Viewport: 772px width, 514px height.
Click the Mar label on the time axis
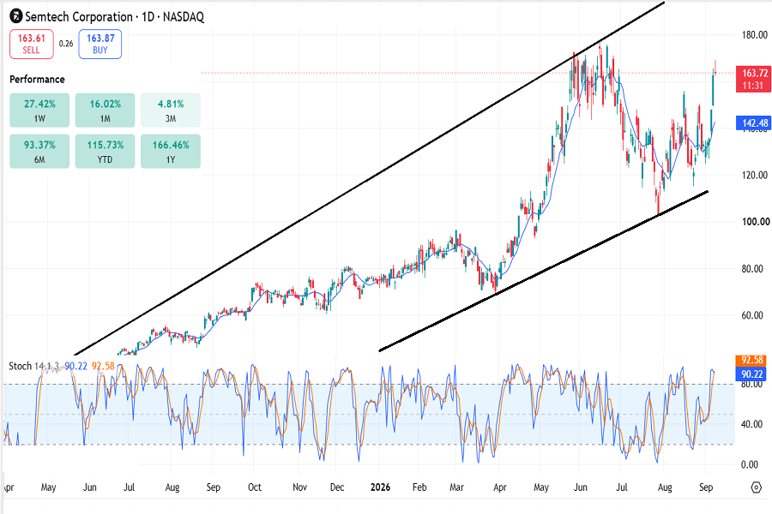[x=457, y=487]
